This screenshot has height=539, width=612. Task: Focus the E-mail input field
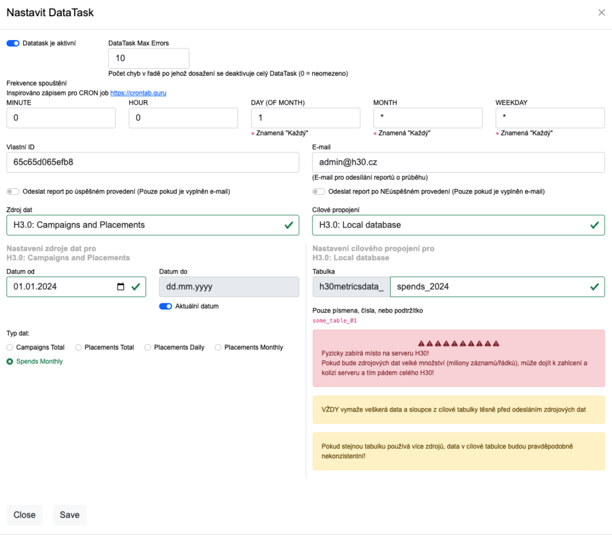[458, 162]
